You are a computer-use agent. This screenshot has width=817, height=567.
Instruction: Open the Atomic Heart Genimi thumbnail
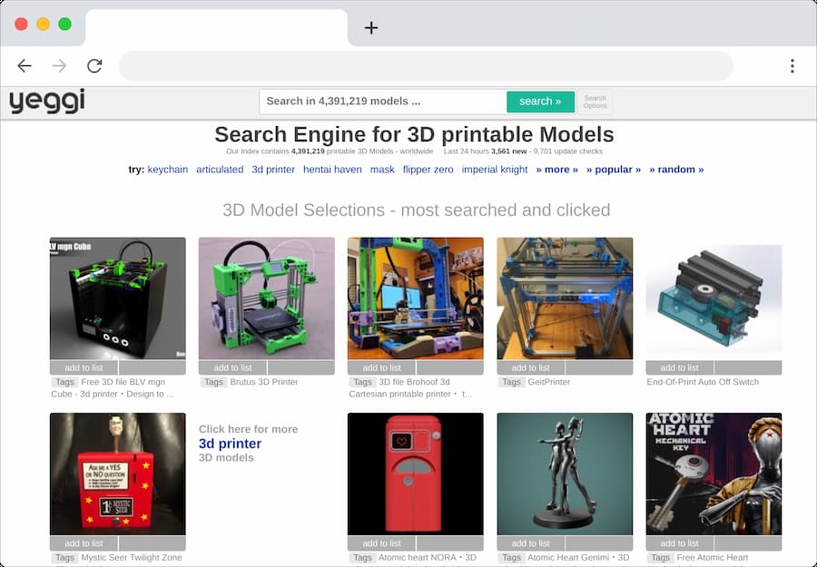coord(565,474)
